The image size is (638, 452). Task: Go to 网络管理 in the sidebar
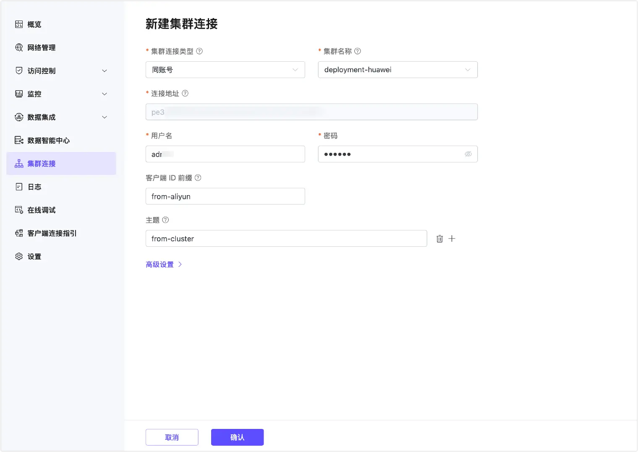(41, 48)
